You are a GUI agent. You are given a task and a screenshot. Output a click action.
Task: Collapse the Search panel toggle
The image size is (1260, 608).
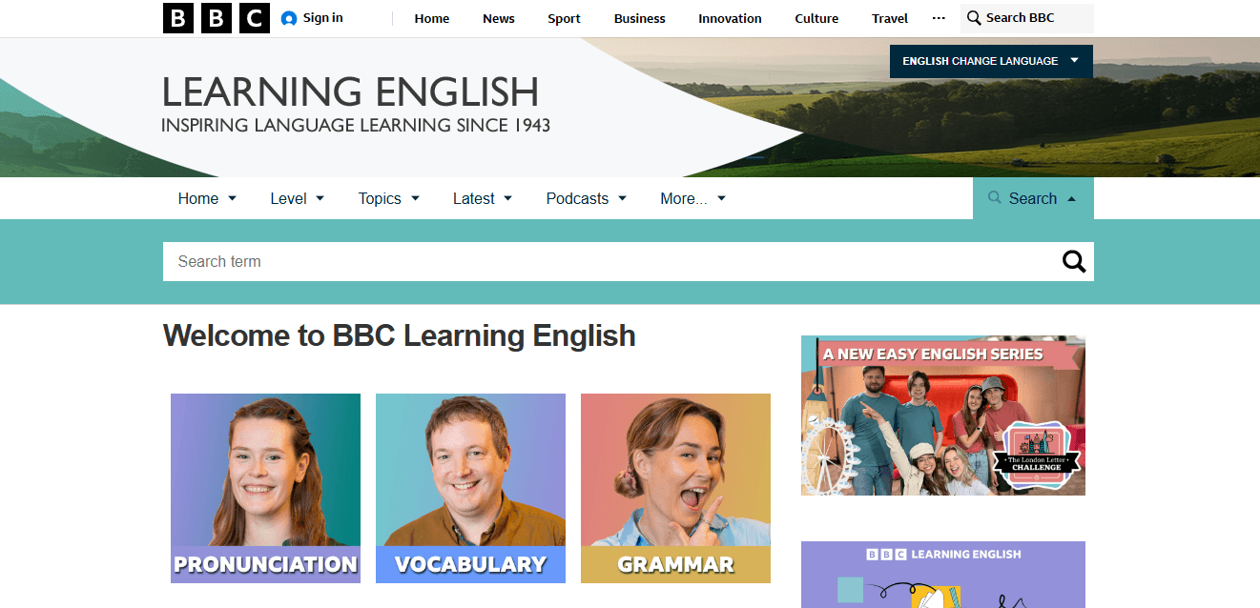tap(1033, 198)
